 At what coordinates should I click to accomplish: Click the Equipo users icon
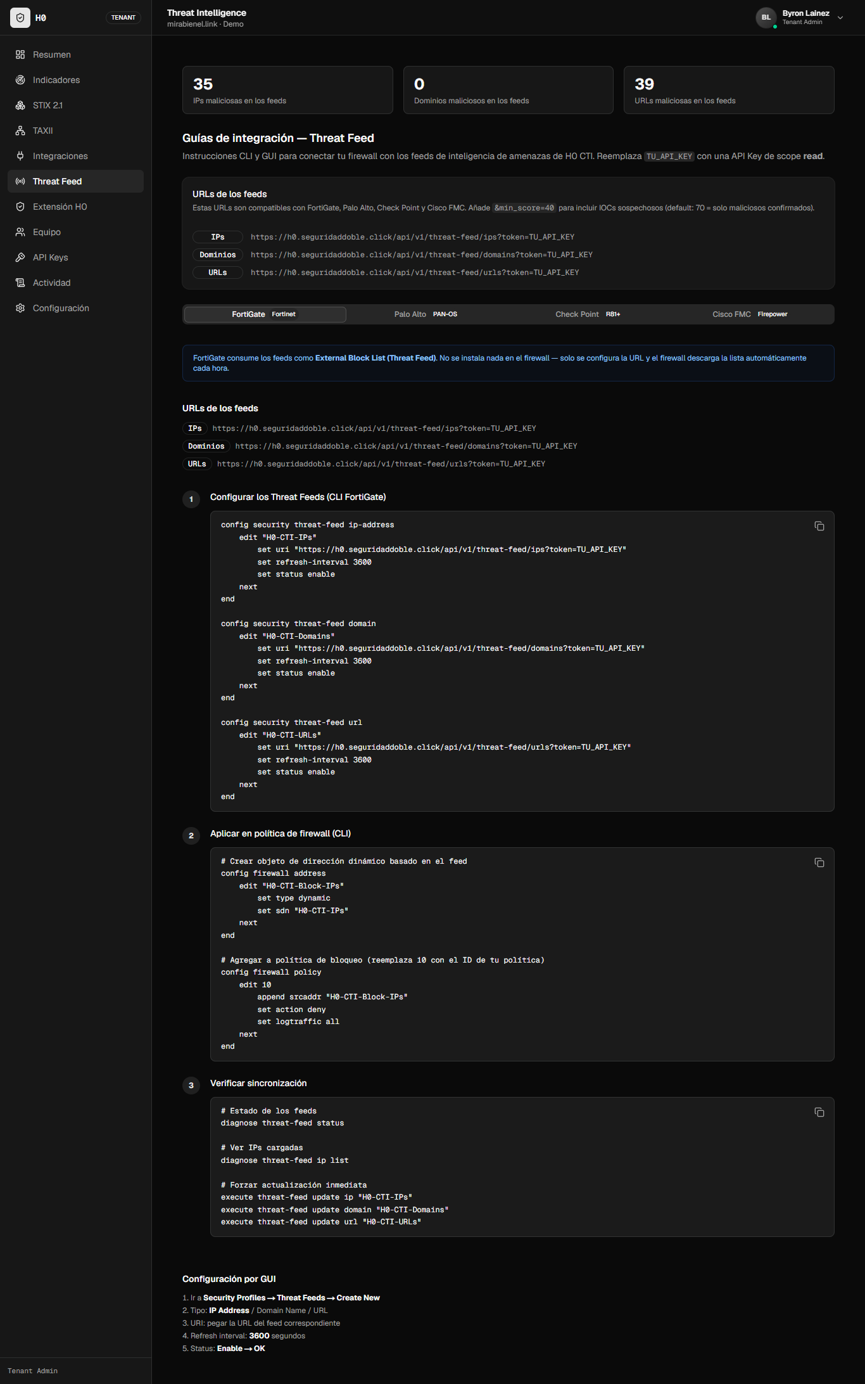click(x=20, y=232)
